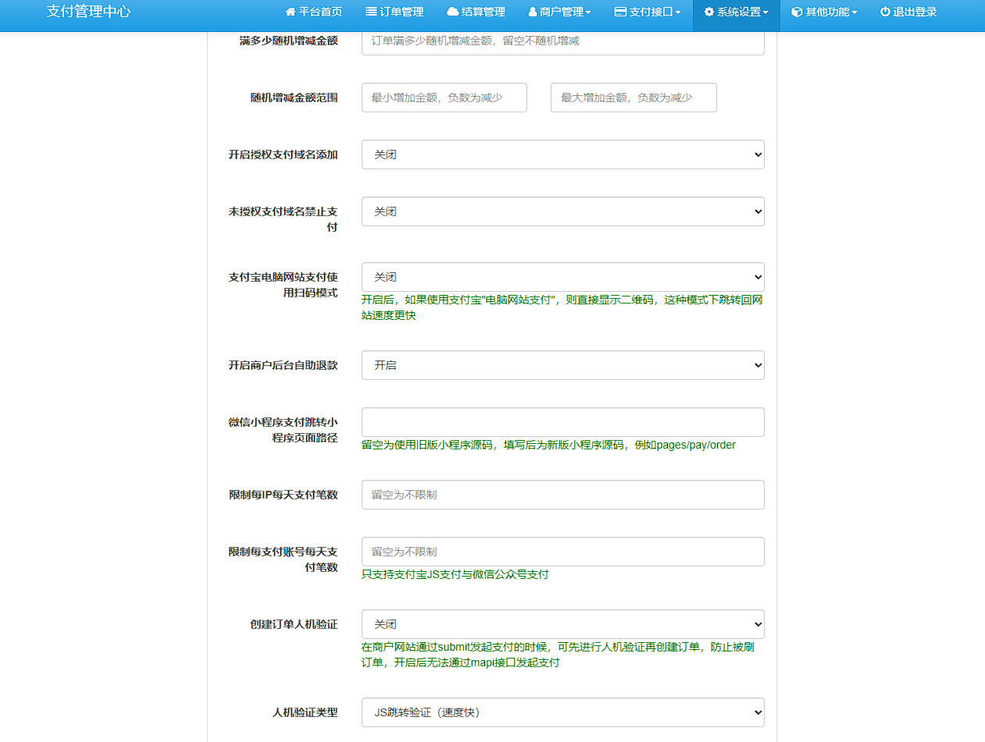Open the 开启授权支付域名添加 dropdown
The height and width of the screenshot is (742, 985).
pos(562,154)
